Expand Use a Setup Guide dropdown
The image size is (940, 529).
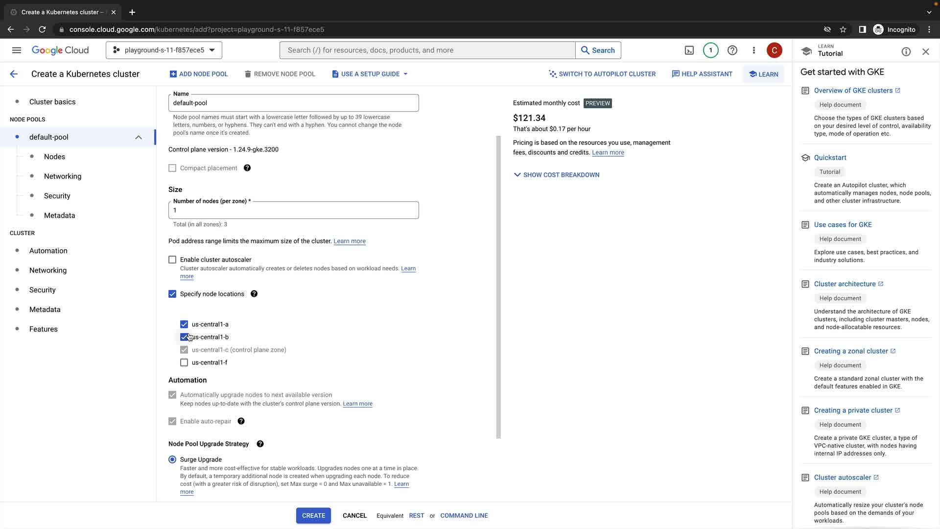370,74
